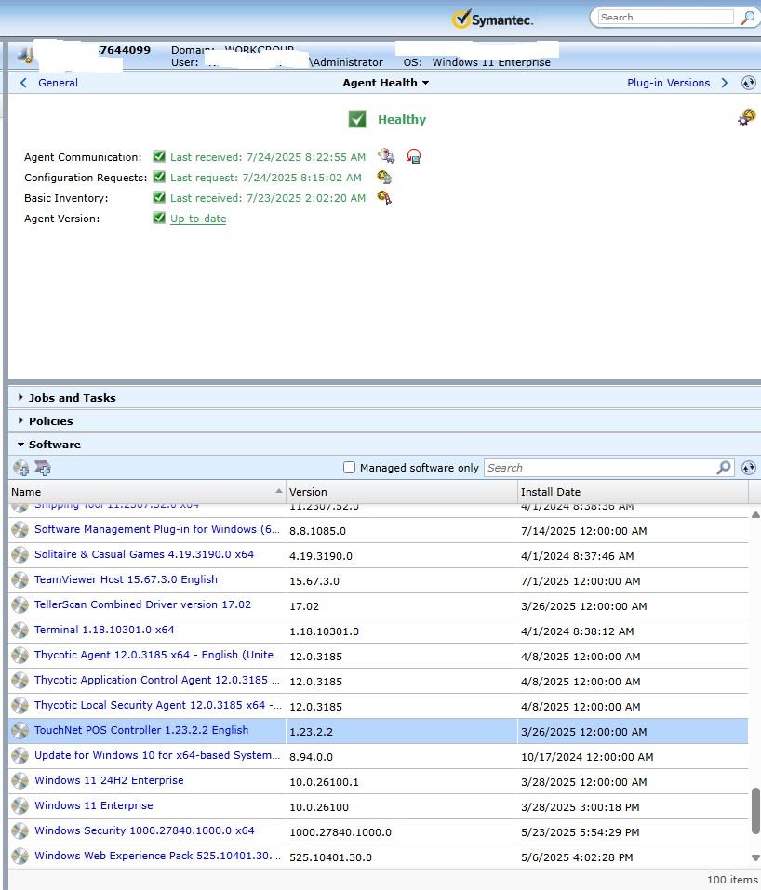Click the disc icon for TellerScan Combined Driver row

point(20,605)
